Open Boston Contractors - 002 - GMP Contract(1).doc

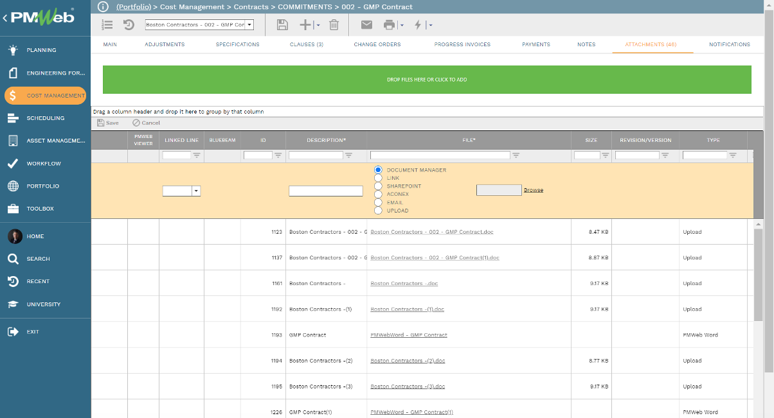tap(435, 257)
